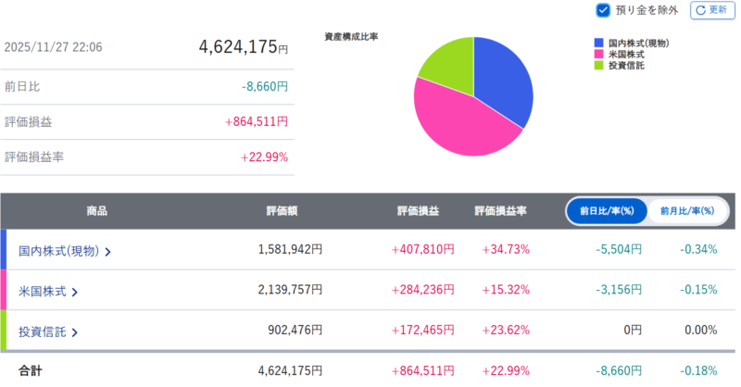Click the pink 米国株式 legend swatch
The width and height of the screenshot is (741, 387).
coord(599,55)
